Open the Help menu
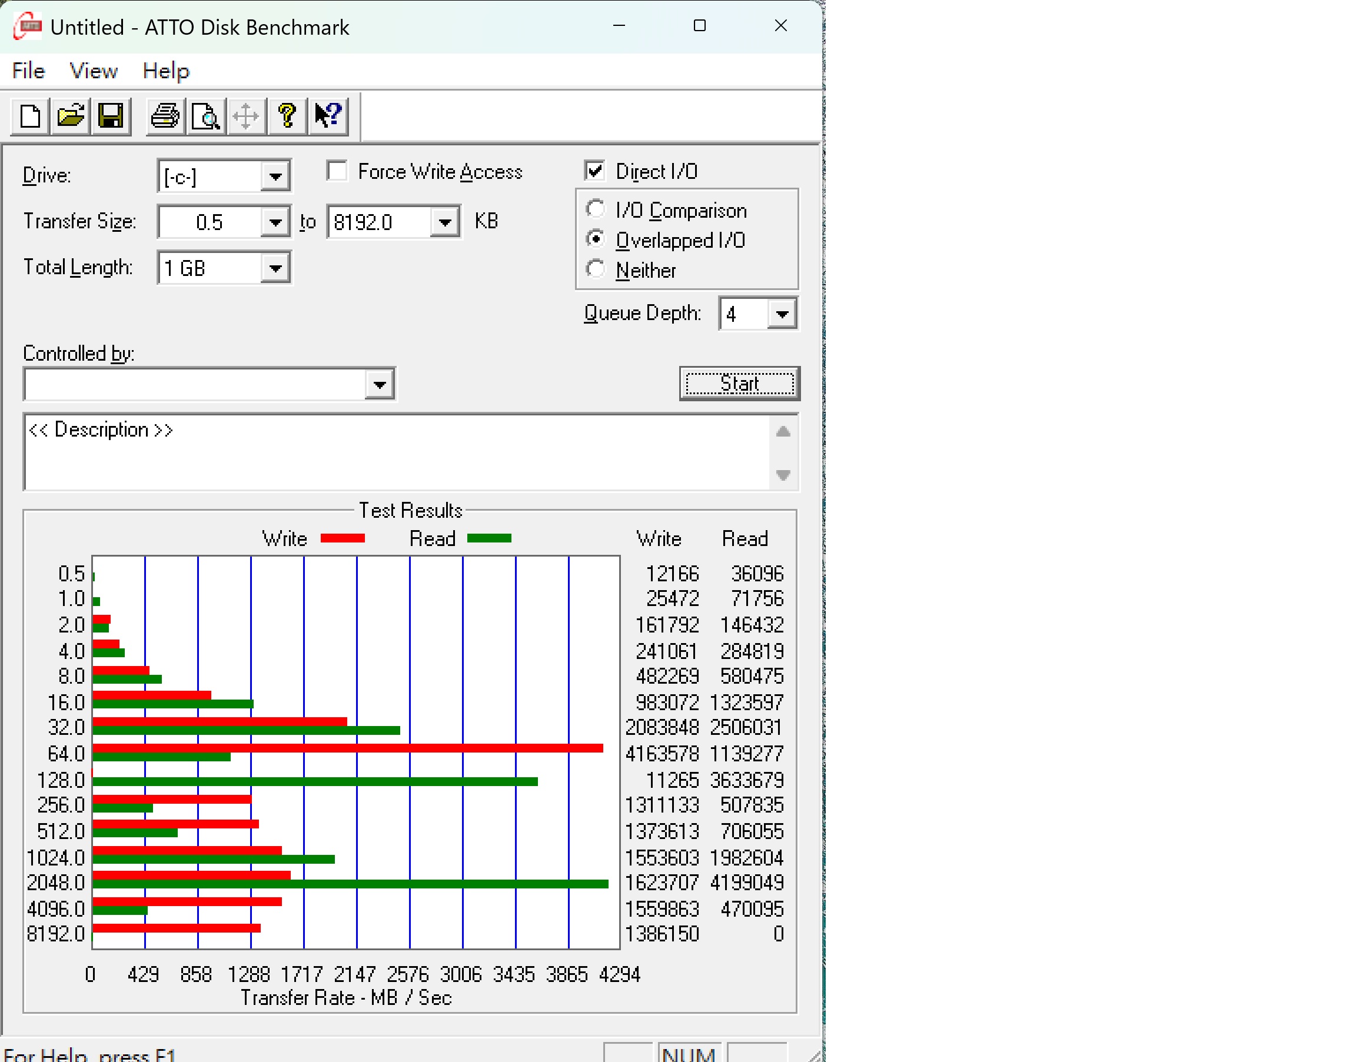Screen dimensions: 1356x1062 [x=165, y=71]
